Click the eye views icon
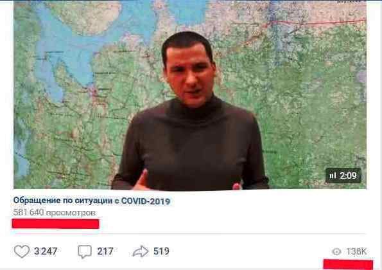The image size is (382, 270). point(336,251)
